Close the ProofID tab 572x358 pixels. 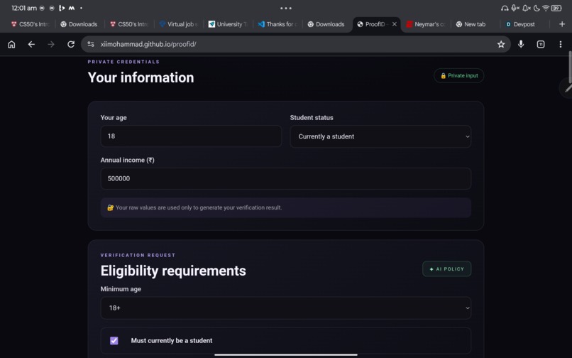[x=395, y=24]
